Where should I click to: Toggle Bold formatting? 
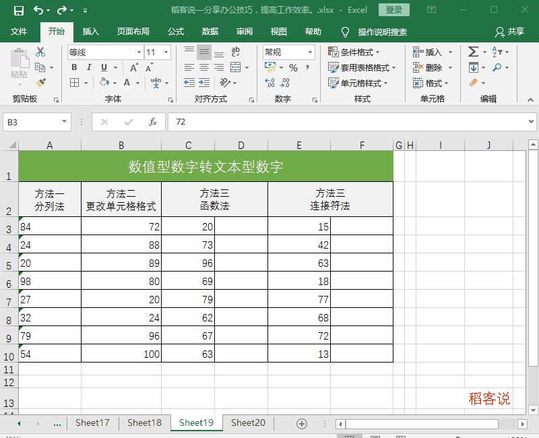pyautogui.click(x=74, y=67)
